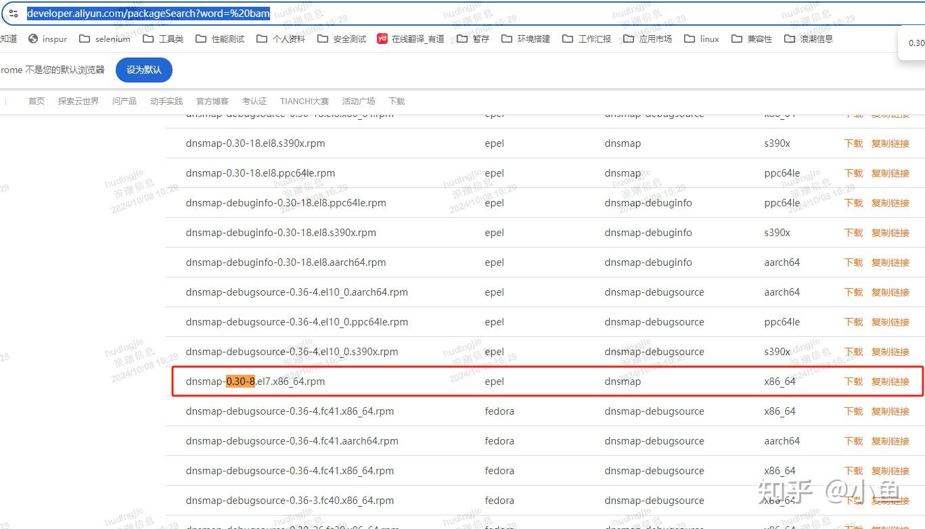Open the 安全测试 bookmarks folder
The width and height of the screenshot is (925, 529).
(350, 39)
